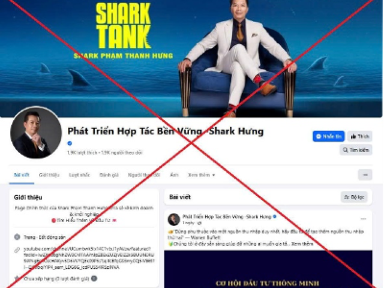Click the Thích like button
384x288 pixels.
point(360,136)
